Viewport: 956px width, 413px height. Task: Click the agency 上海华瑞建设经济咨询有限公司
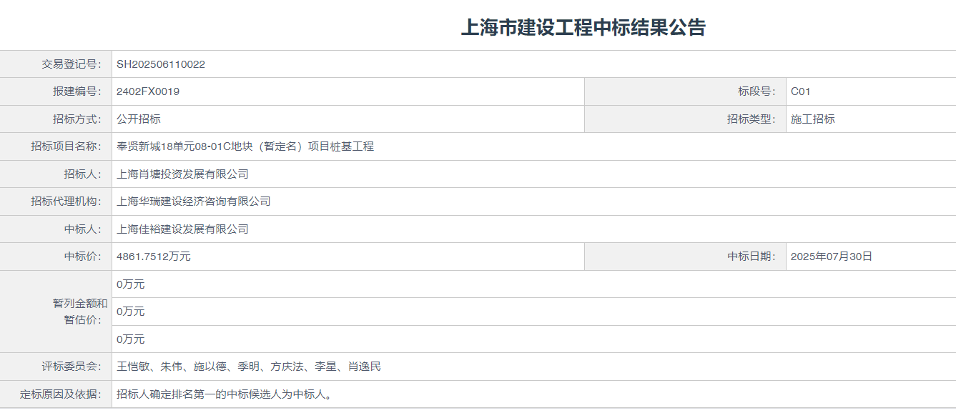(x=194, y=201)
